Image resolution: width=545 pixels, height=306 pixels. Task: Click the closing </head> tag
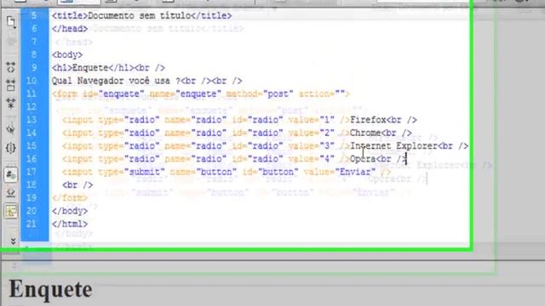[x=70, y=29]
